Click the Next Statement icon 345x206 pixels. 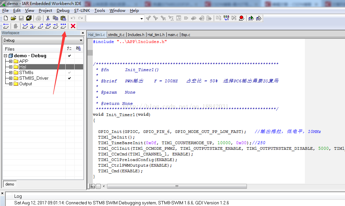pyautogui.click(x=48, y=26)
